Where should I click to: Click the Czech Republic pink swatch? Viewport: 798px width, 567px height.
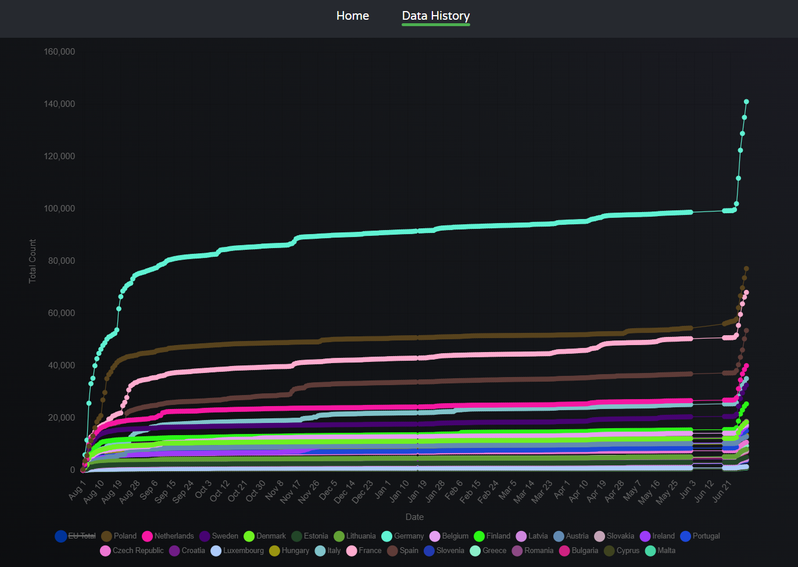coord(105,551)
